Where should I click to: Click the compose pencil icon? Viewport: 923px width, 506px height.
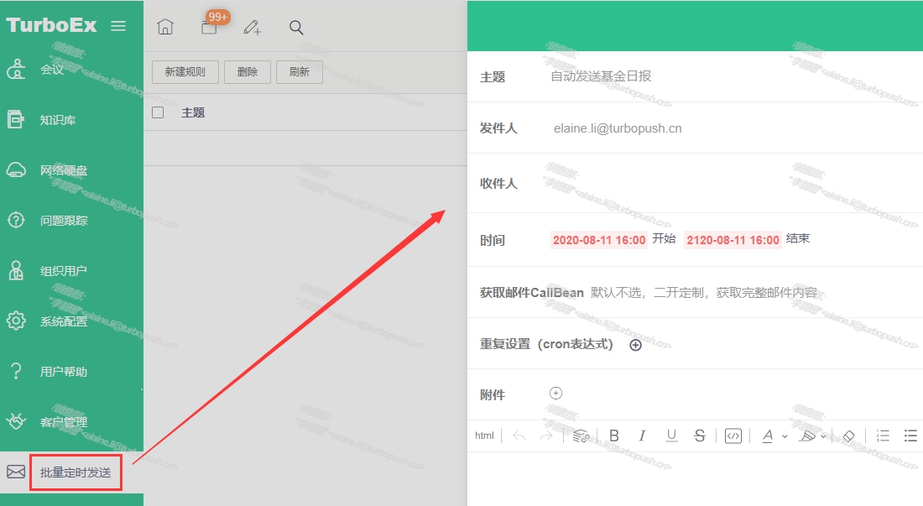252,28
